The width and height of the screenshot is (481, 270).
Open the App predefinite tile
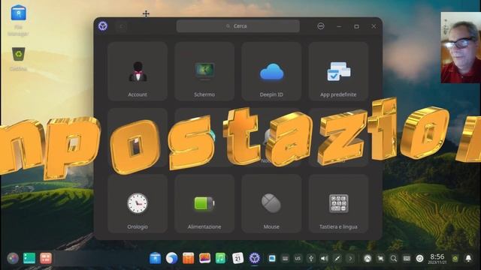tap(338, 71)
